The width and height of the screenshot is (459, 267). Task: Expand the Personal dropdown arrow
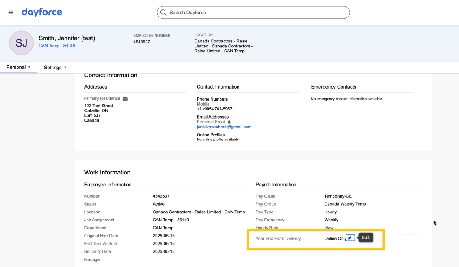click(x=29, y=67)
